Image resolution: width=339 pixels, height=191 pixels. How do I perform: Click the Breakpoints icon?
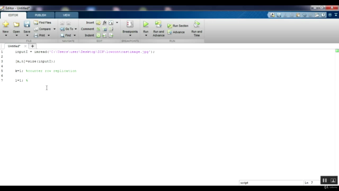(x=130, y=24)
